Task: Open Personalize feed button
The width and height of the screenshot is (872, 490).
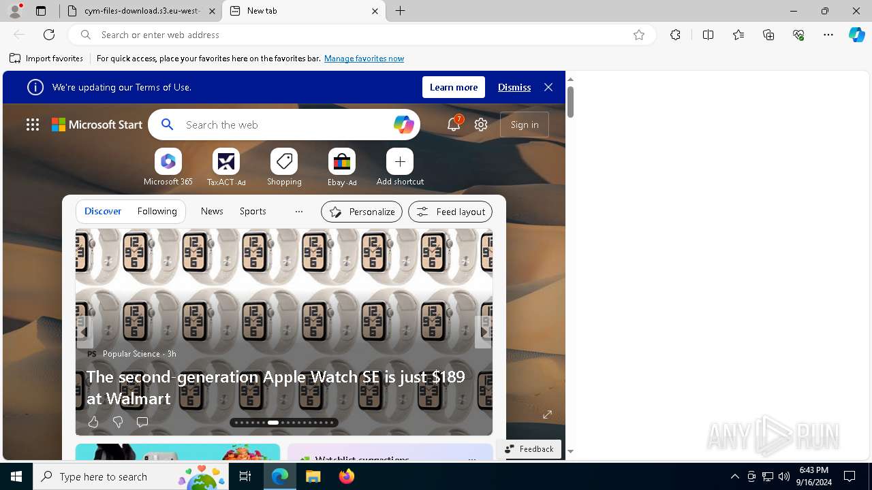Action: pos(361,212)
